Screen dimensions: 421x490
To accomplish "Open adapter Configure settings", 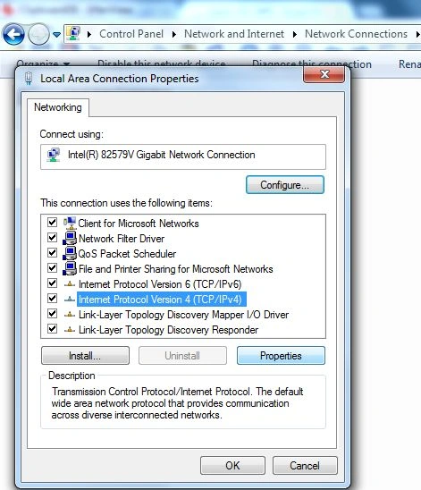I will pyautogui.click(x=285, y=185).
